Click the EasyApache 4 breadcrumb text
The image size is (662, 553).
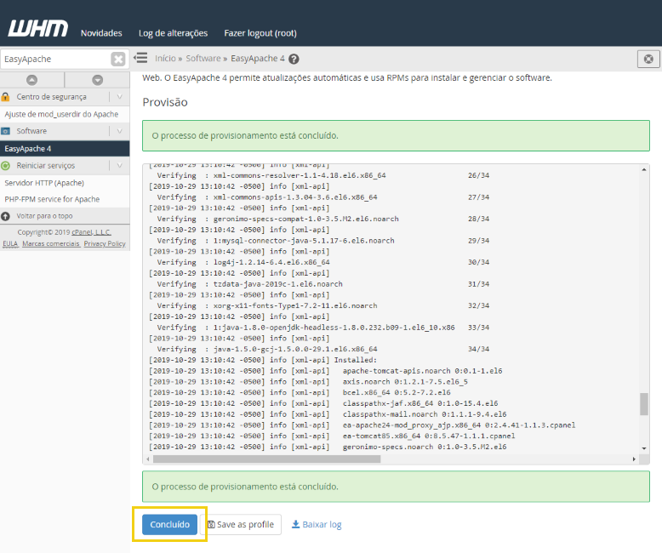point(258,58)
